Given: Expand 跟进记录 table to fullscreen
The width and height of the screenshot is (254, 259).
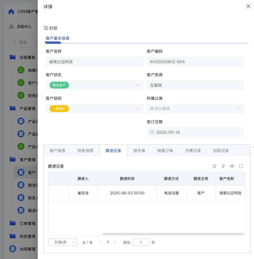Looking at the screenshot, I should click(241, 166).
